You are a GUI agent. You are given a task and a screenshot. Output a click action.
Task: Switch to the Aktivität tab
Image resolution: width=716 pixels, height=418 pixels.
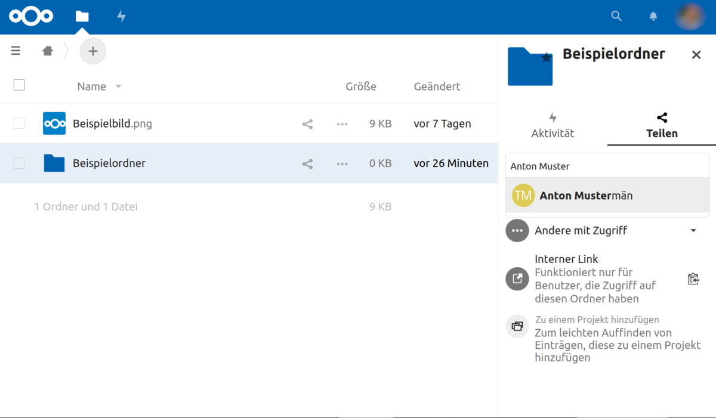pos(553,126)
